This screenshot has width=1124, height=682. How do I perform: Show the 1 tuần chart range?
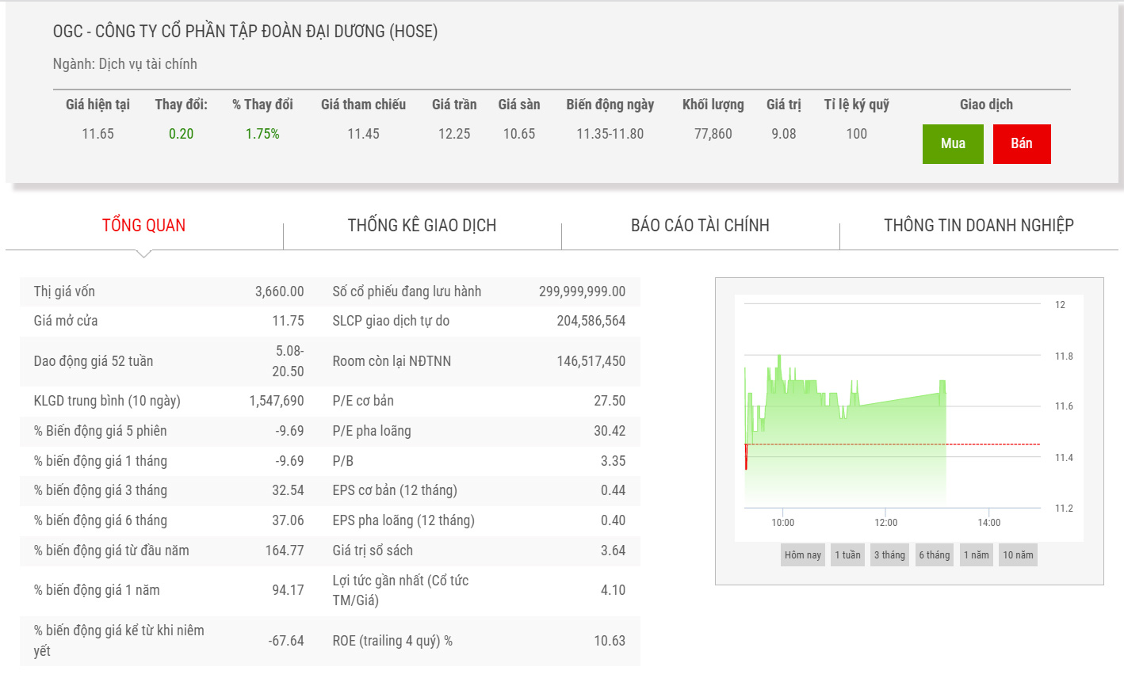[x=847, y=555]
